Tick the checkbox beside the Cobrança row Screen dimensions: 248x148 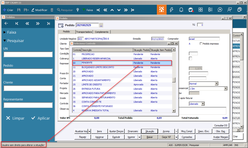click(x=191, y=58)
